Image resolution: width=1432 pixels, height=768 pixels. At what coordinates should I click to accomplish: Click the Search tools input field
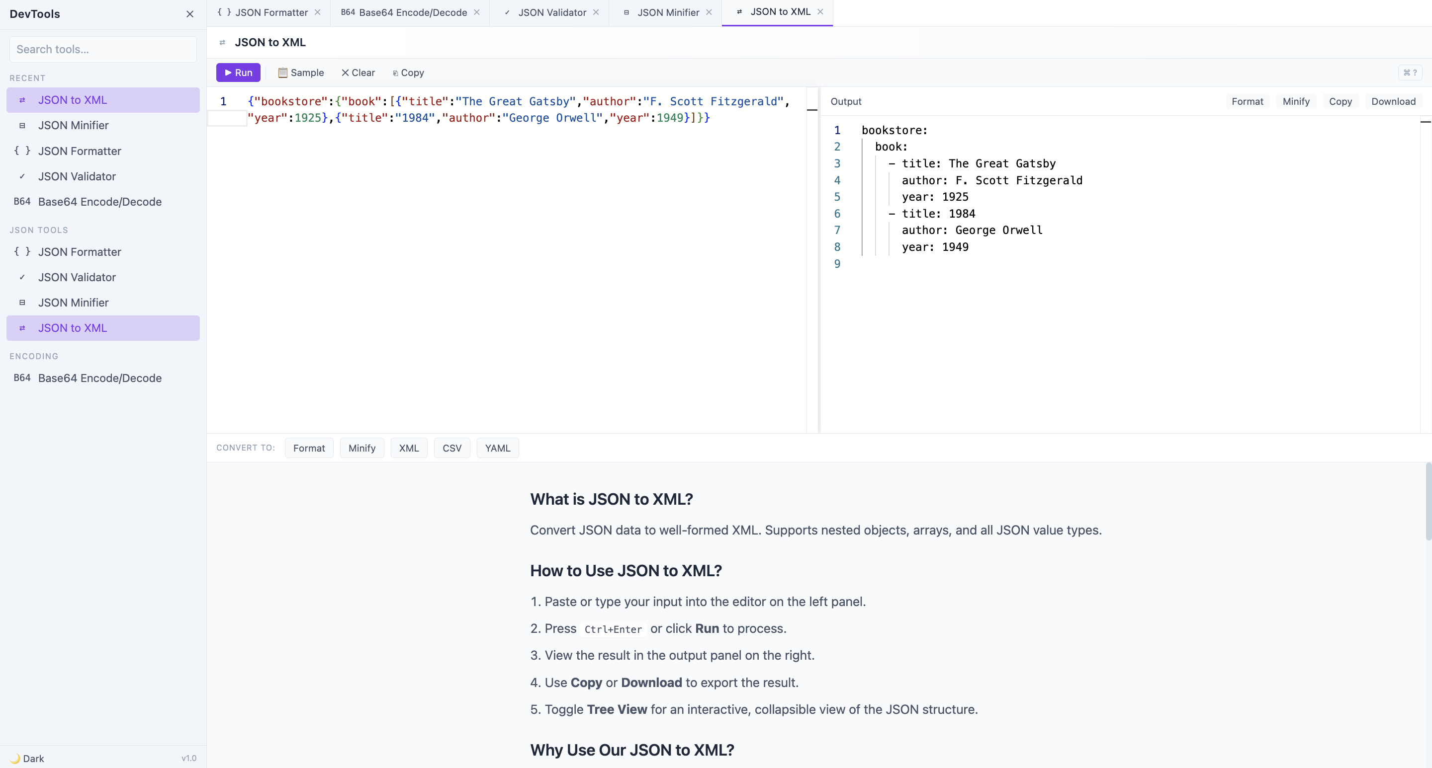[x=102, y=49]
